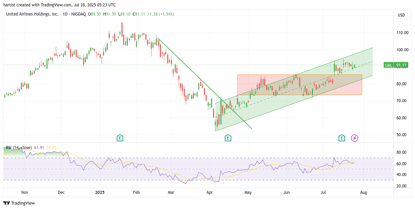Viewport: 415px width, 209px height.
Task: Click the 80.00 label on the price axis
Action: 402,84
